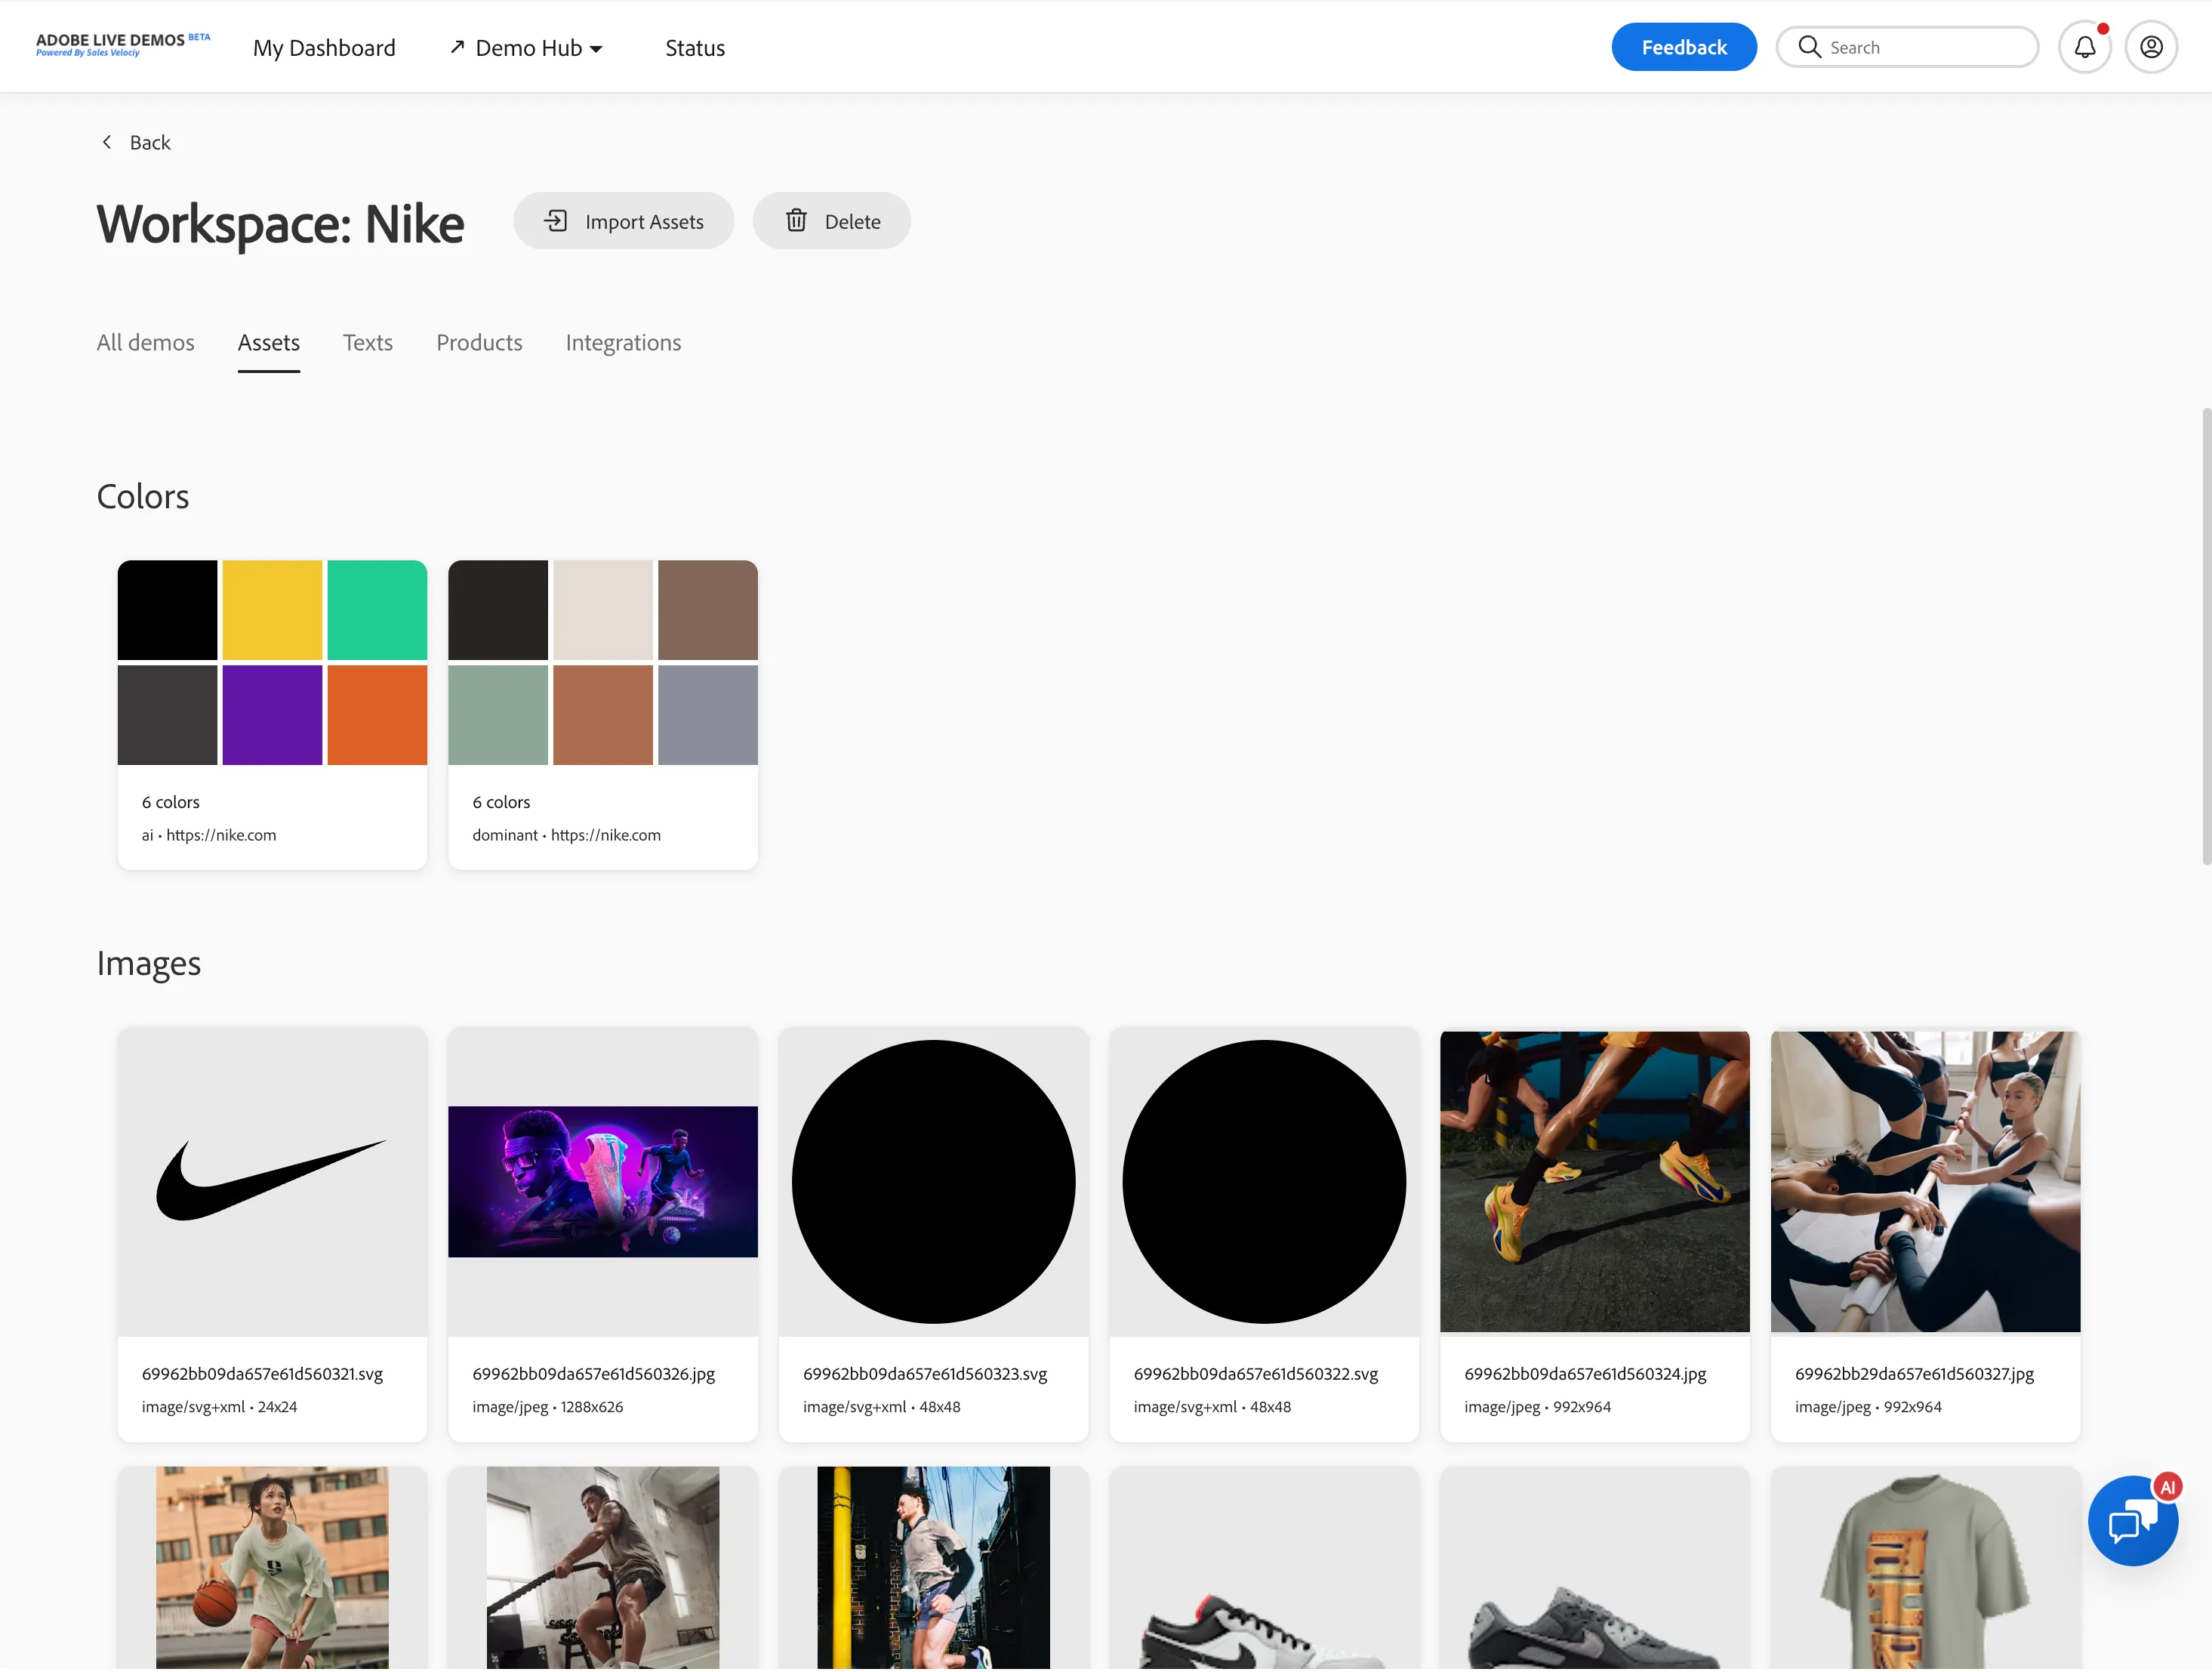
Task: Open the Nike swoosh logo thumbnail
Action: coord(272,1180)
